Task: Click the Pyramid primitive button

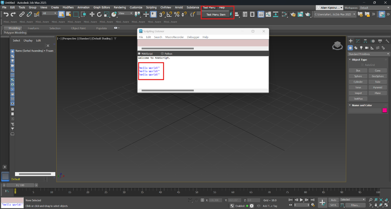Action: pyautogui.click(x=378, y=87)
